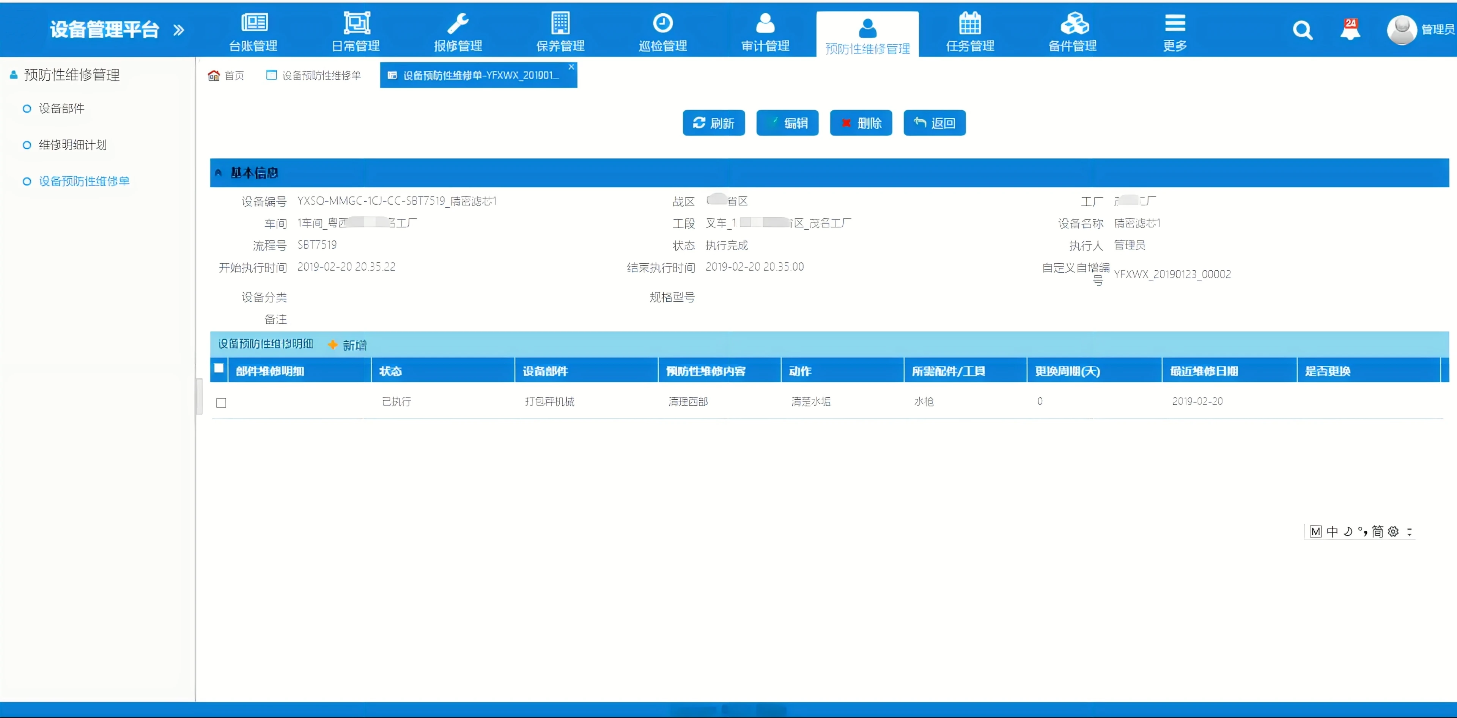Open the notification bell with badge 24

pos(1350,29)
